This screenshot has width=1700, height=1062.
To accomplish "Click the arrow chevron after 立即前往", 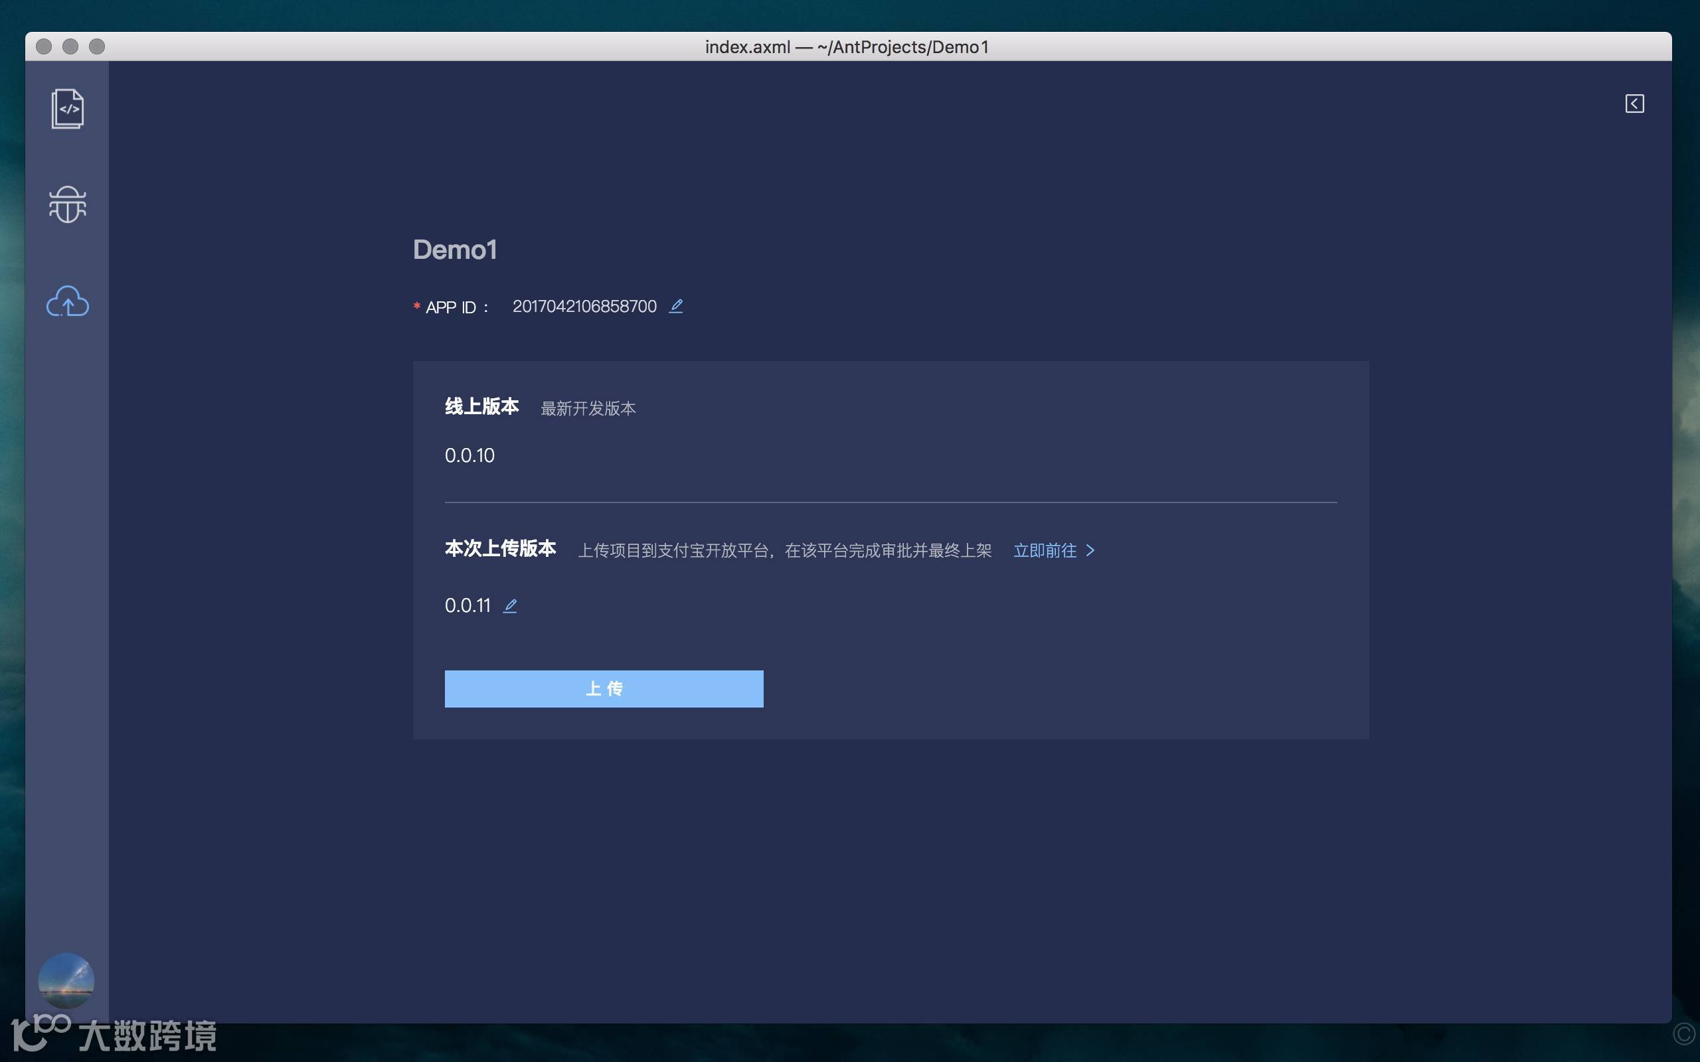I will coord(1090,551).
